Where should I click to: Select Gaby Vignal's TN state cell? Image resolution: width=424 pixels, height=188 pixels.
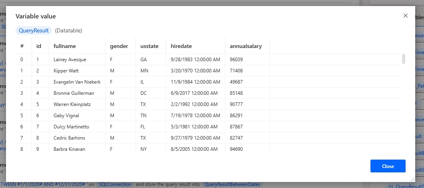(151, 116)
